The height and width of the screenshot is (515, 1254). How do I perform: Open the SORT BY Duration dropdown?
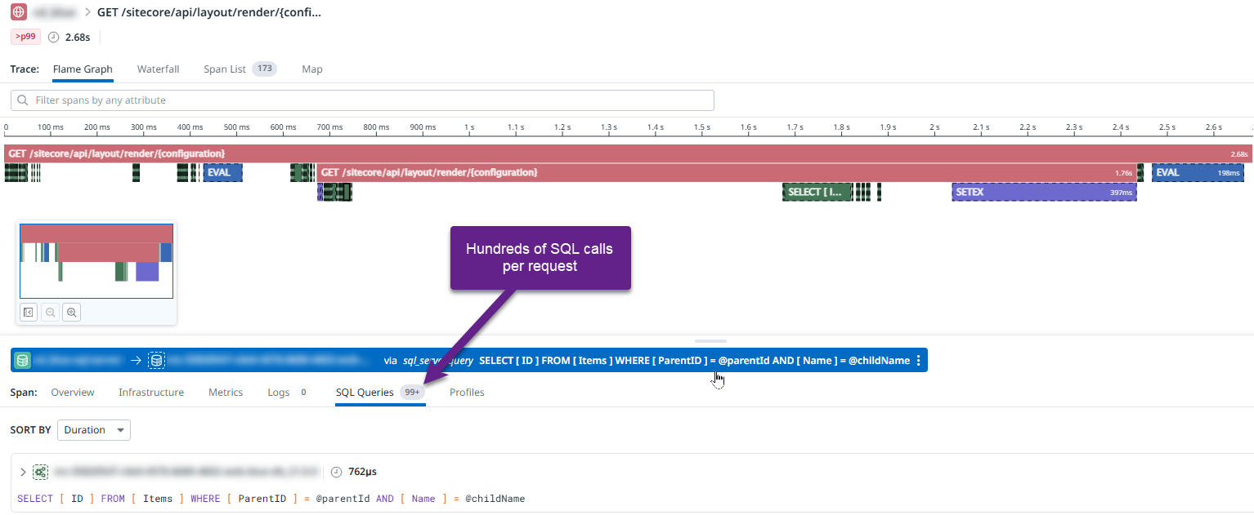click(93, 429)
